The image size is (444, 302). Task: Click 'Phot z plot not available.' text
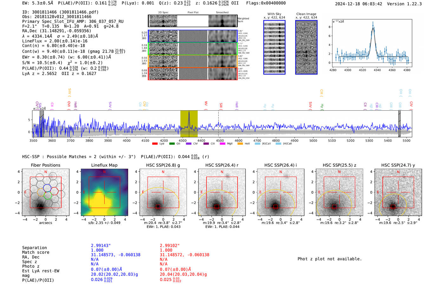click(x=330, y=259)
